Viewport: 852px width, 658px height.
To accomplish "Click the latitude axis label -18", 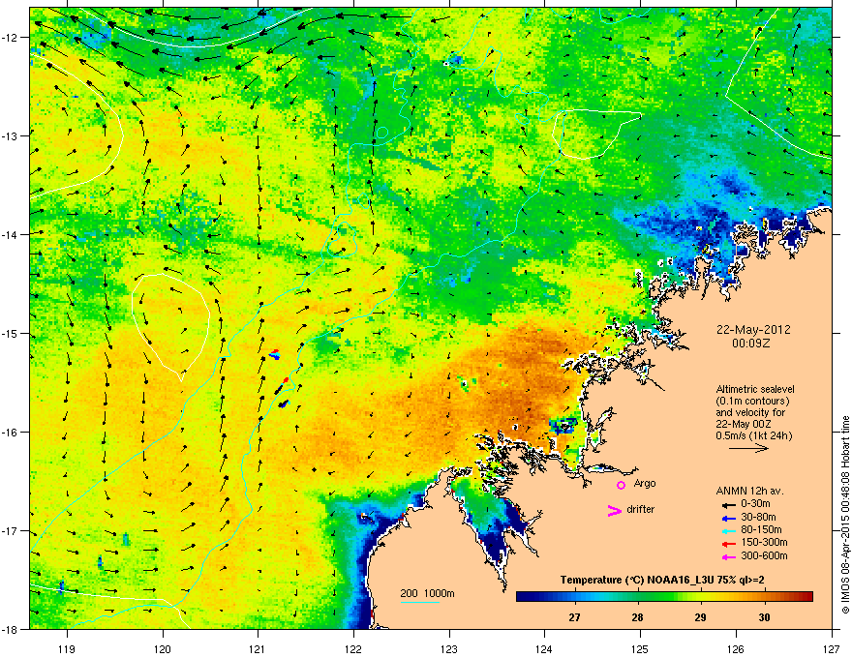I will pyautogui.click(x=10, y=629).
